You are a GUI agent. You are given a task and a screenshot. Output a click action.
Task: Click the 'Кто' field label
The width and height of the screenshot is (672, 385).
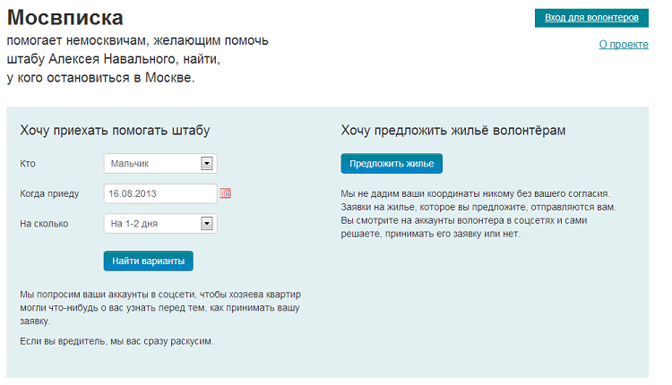click(x=28, y=163)
